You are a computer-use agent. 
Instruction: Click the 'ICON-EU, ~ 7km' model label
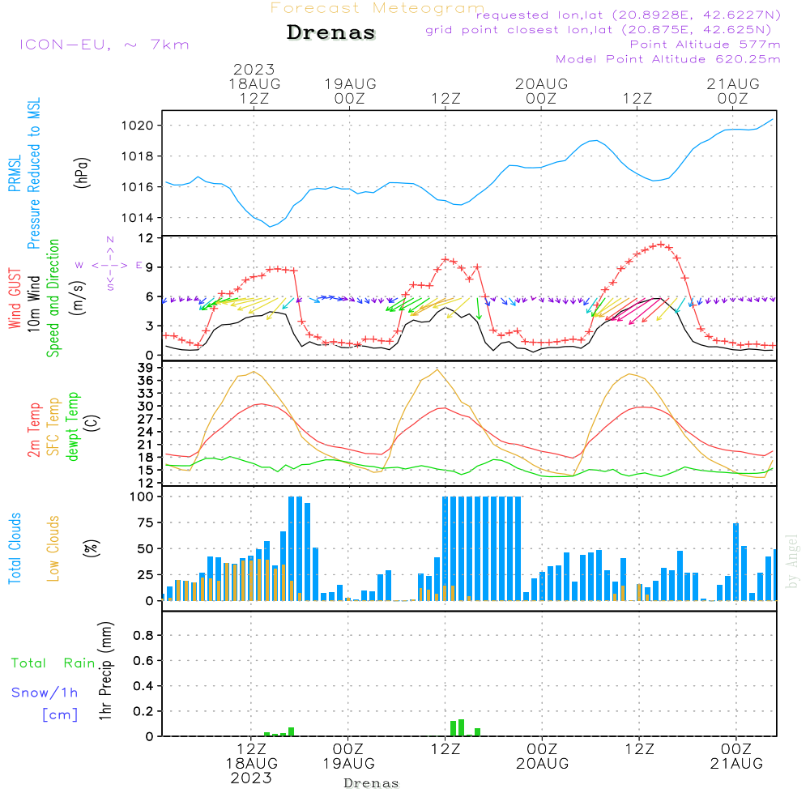pyautogui.click(x=104, y=45)
